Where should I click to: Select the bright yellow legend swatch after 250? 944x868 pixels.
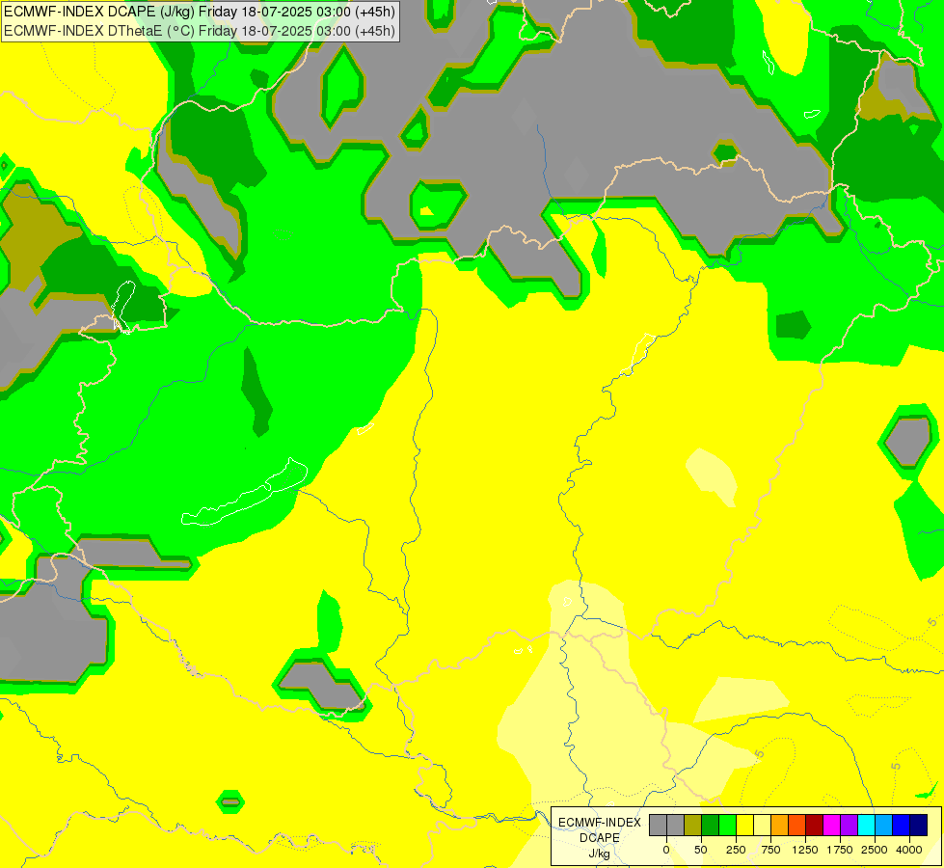tap(744, 825)
